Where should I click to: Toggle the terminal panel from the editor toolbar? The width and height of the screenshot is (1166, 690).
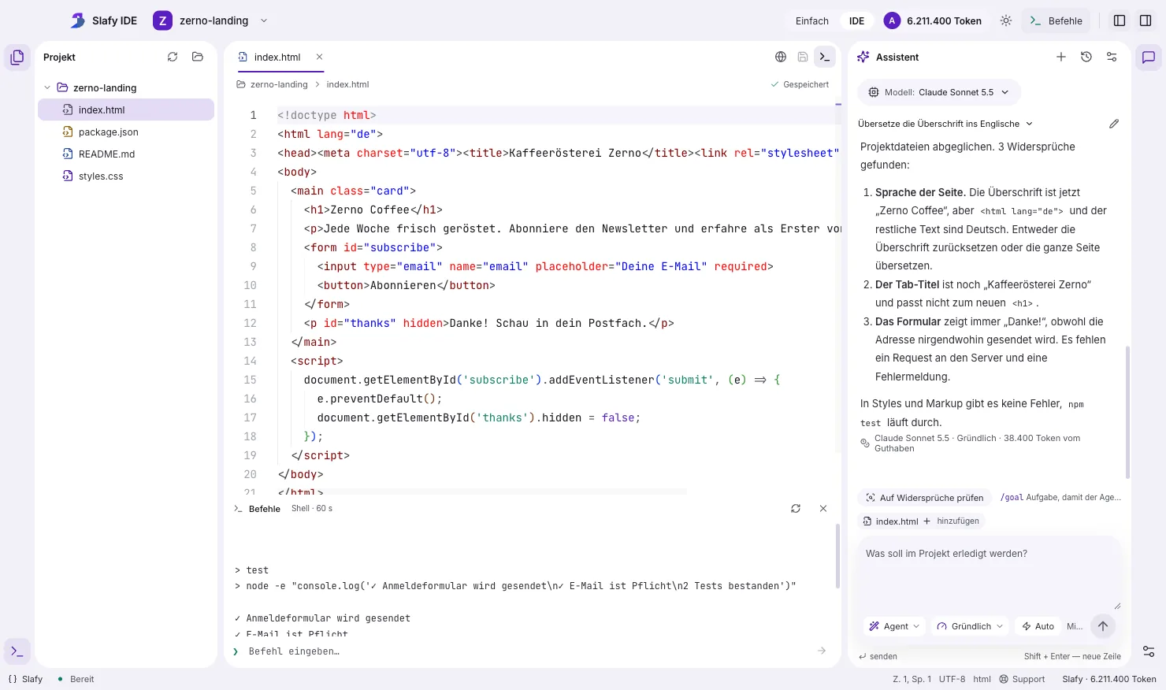825,57
